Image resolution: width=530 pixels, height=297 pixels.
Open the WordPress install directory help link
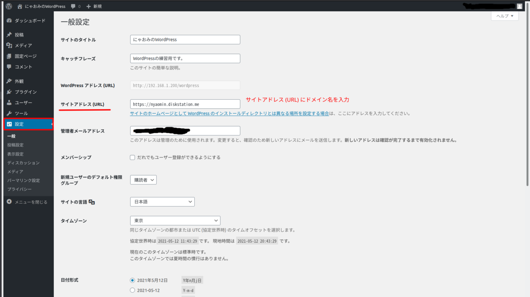(x=229, y=113)
